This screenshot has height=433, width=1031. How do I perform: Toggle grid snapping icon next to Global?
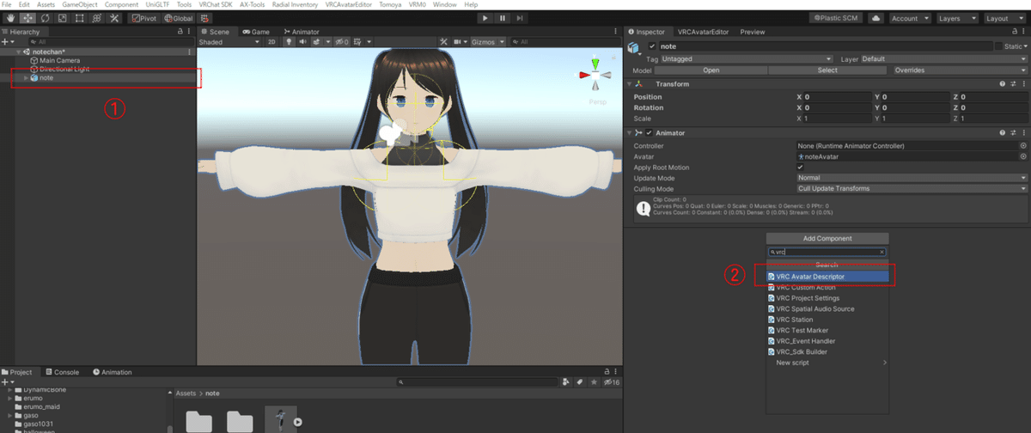click(206, 18)
